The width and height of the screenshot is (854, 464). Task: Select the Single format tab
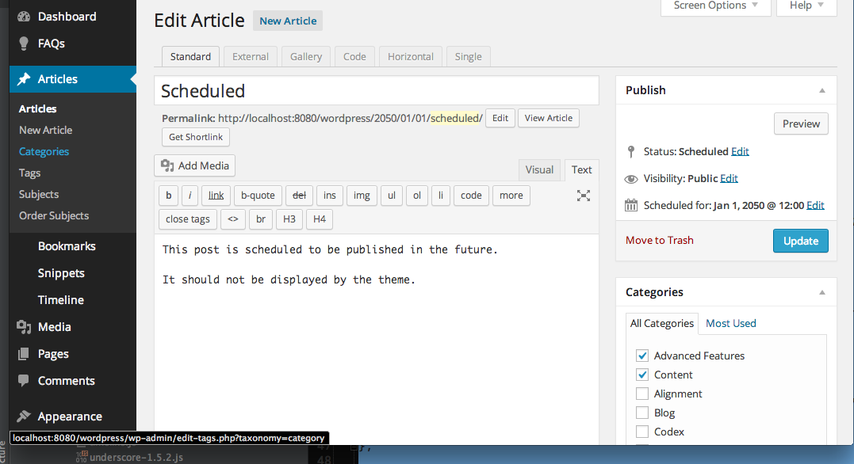pyautogui.click(x=469, y=56)
